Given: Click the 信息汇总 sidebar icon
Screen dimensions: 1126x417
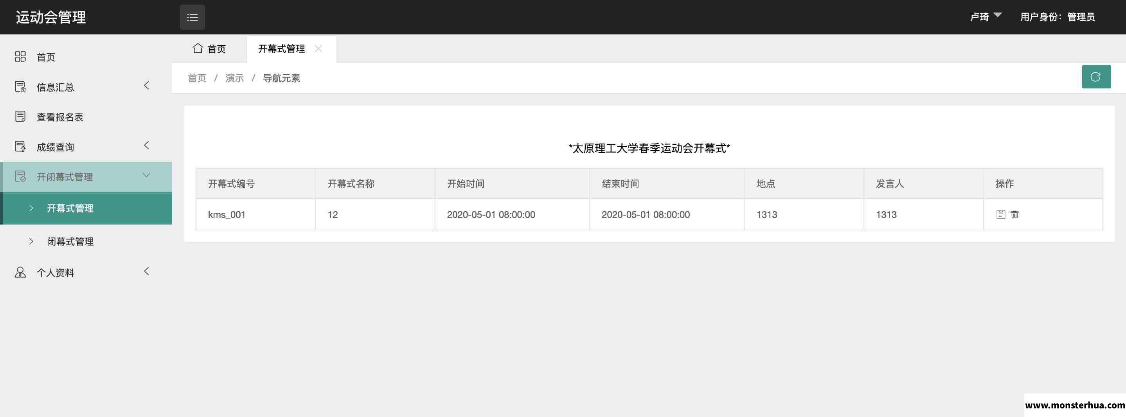Looking at the screenshot, I should point(20,87).
